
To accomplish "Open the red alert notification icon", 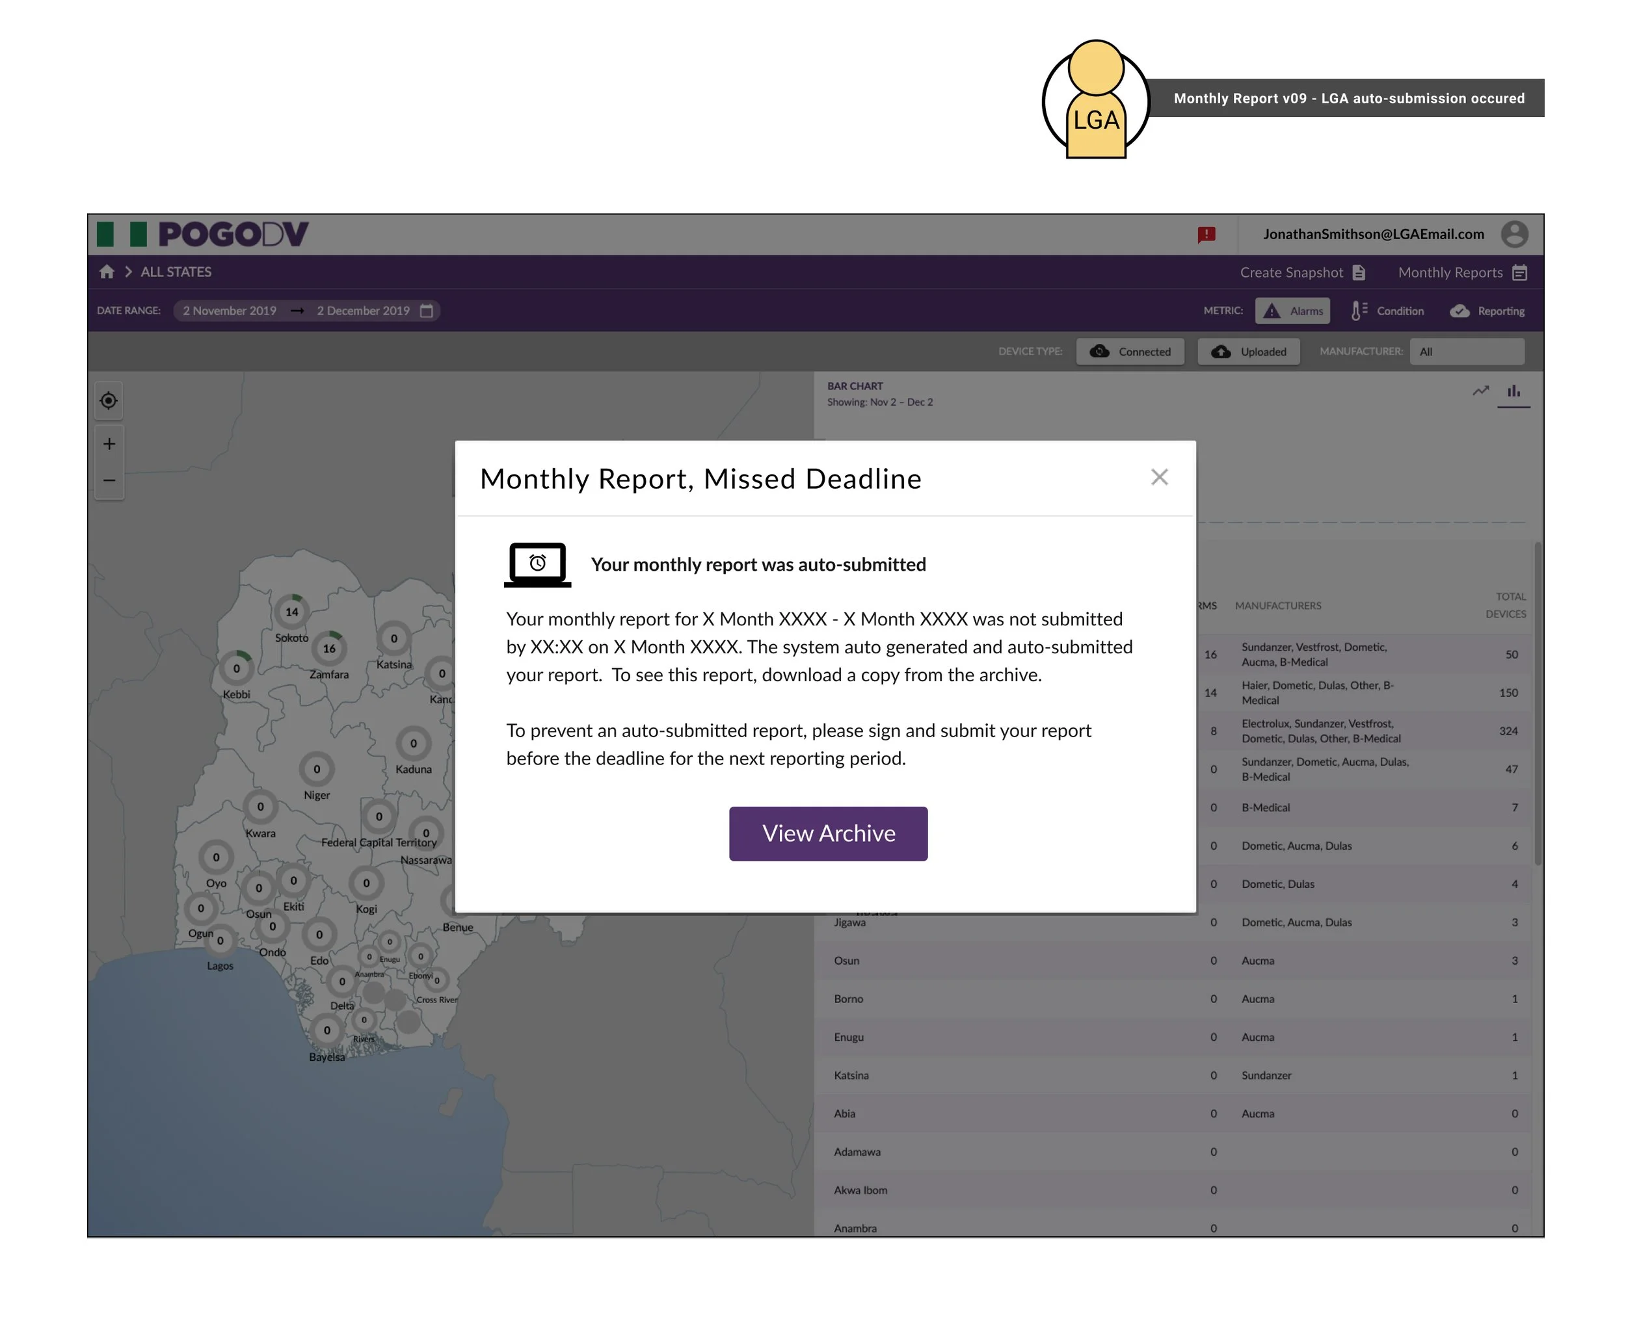I will pos(1206,235).
